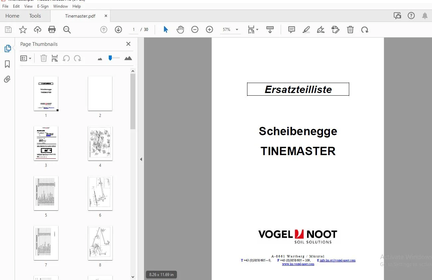Print the document using printer icon
Screen dimensions: 432x280
[x=52, y=30]
